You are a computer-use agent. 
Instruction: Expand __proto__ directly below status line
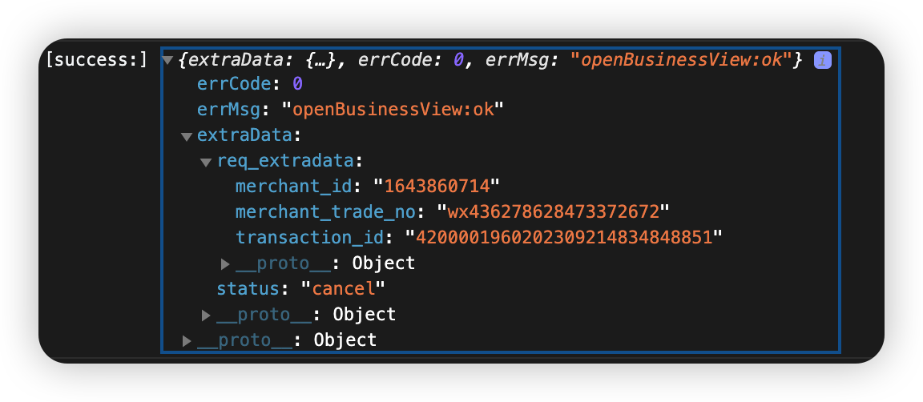tap(207, 315)
